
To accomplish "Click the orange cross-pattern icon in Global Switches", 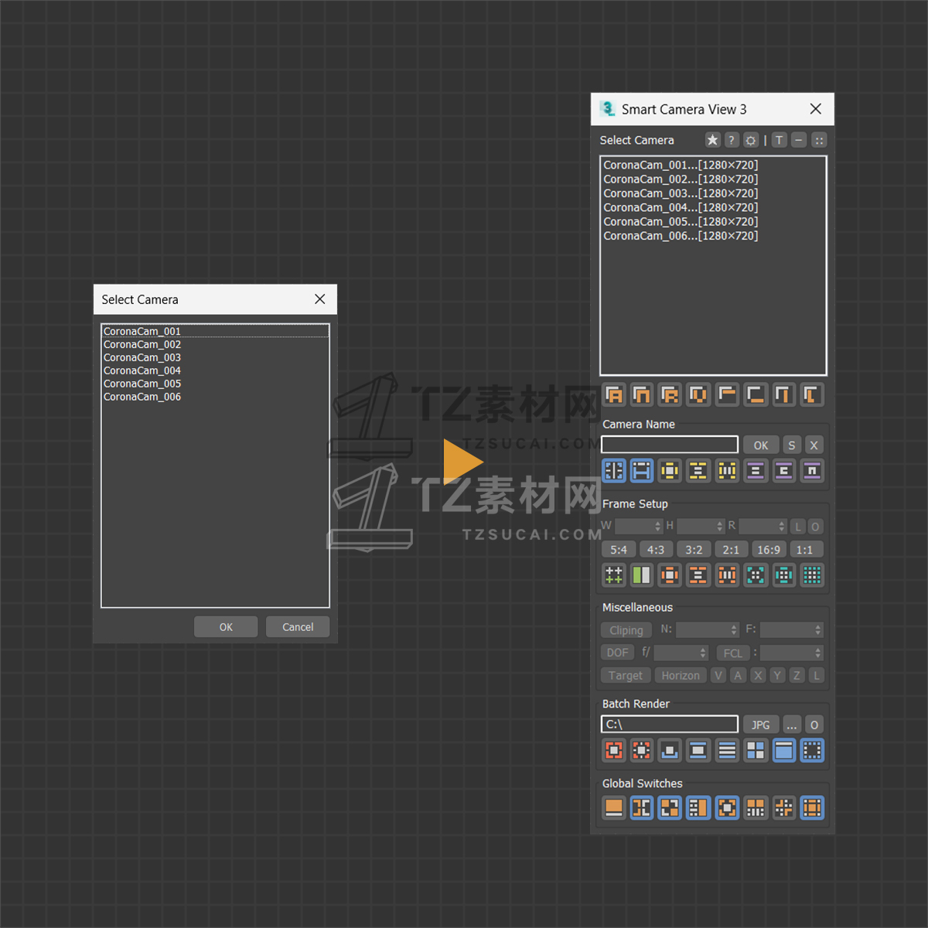I will click(x=783, y=808).
